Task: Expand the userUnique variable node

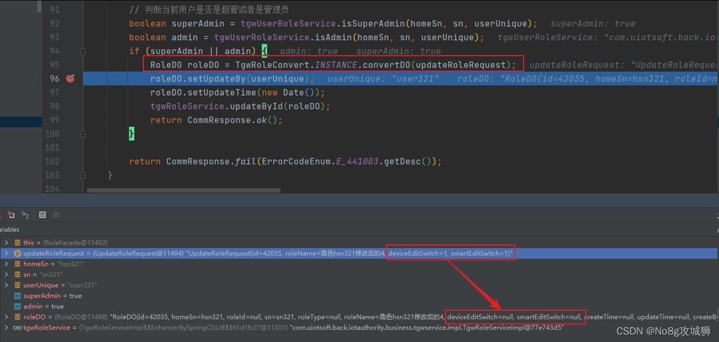Action: (7, 285)
